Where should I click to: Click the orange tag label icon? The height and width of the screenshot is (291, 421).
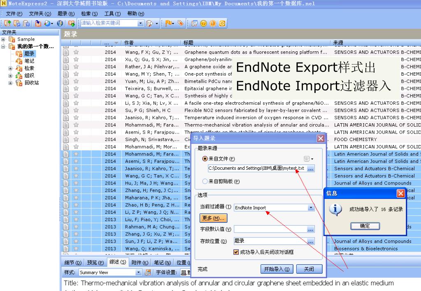(x=181, y=23)
